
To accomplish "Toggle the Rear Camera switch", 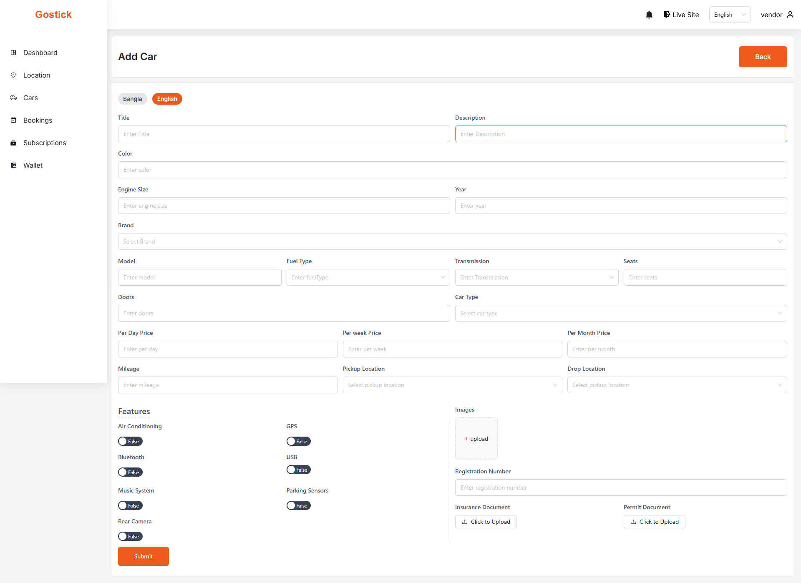I will pos(130,536).
